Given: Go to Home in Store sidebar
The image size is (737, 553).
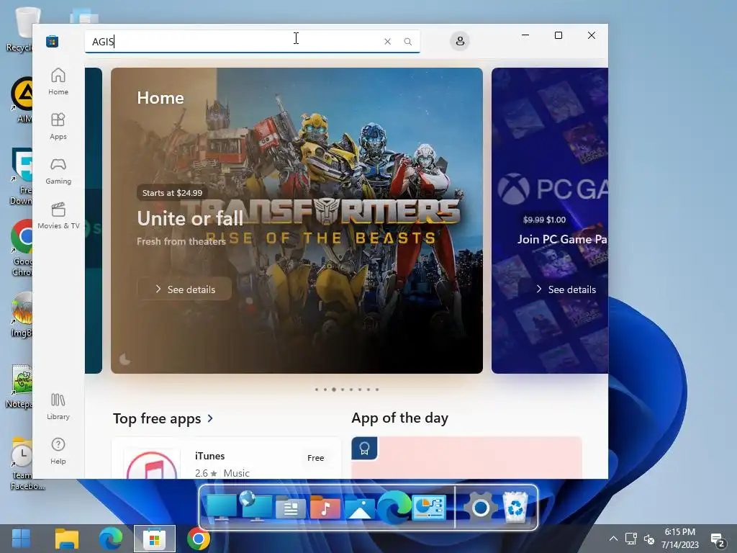Looking at the screenshot, I should pos(58,81).
